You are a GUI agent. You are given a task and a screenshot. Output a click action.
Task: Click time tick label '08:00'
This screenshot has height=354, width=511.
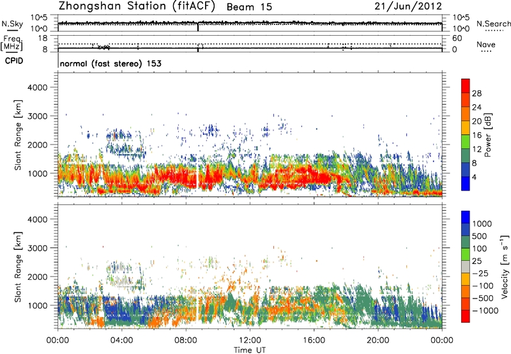(x=186, y=341)
